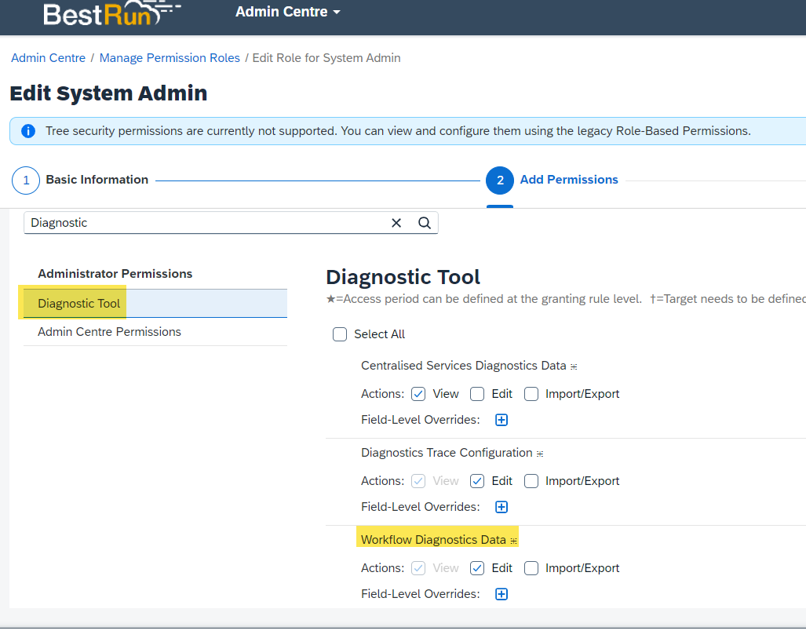The width and height of the screenshot is (806, 638).
Task: Click info marker beside Centralised Services Diagnostics Data
Action: click(574, 366)
